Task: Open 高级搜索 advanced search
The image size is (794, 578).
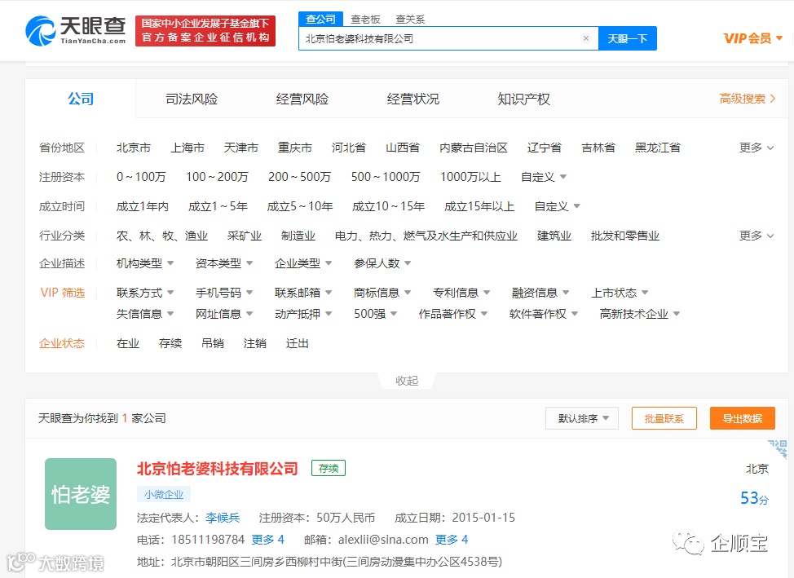Action: click(748, 99)
